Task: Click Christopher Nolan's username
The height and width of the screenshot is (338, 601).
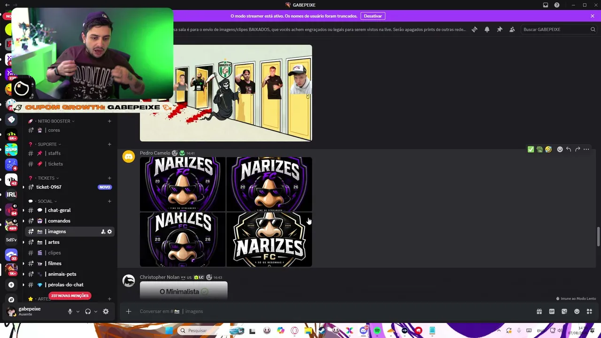Action: click(160, 277)
